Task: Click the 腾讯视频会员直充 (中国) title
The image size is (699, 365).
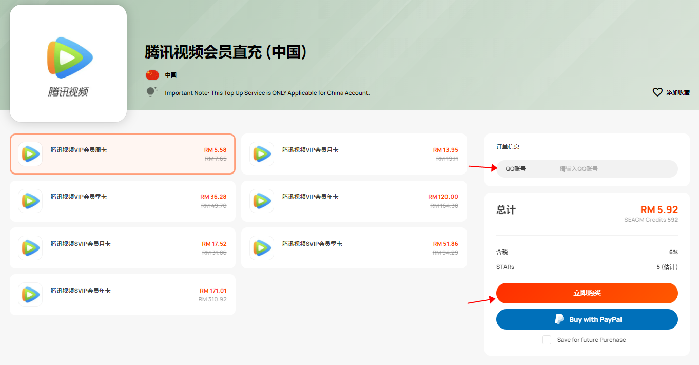Action: 226,52
